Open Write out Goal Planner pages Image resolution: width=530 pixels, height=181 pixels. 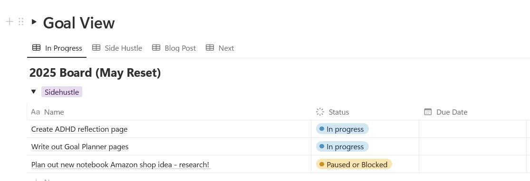(x=80, y=146)
